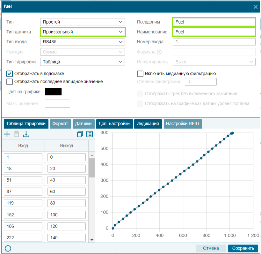Enable Включить медианную фильтрацию checkbox
Image resolution: width=261 pixels, height=254 pixels.
click(x=140, y=74)
